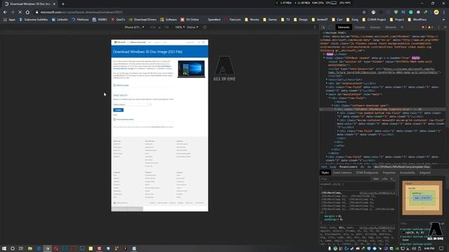
Task: Click the browser back arrow
Action: (x=5, y=13)
